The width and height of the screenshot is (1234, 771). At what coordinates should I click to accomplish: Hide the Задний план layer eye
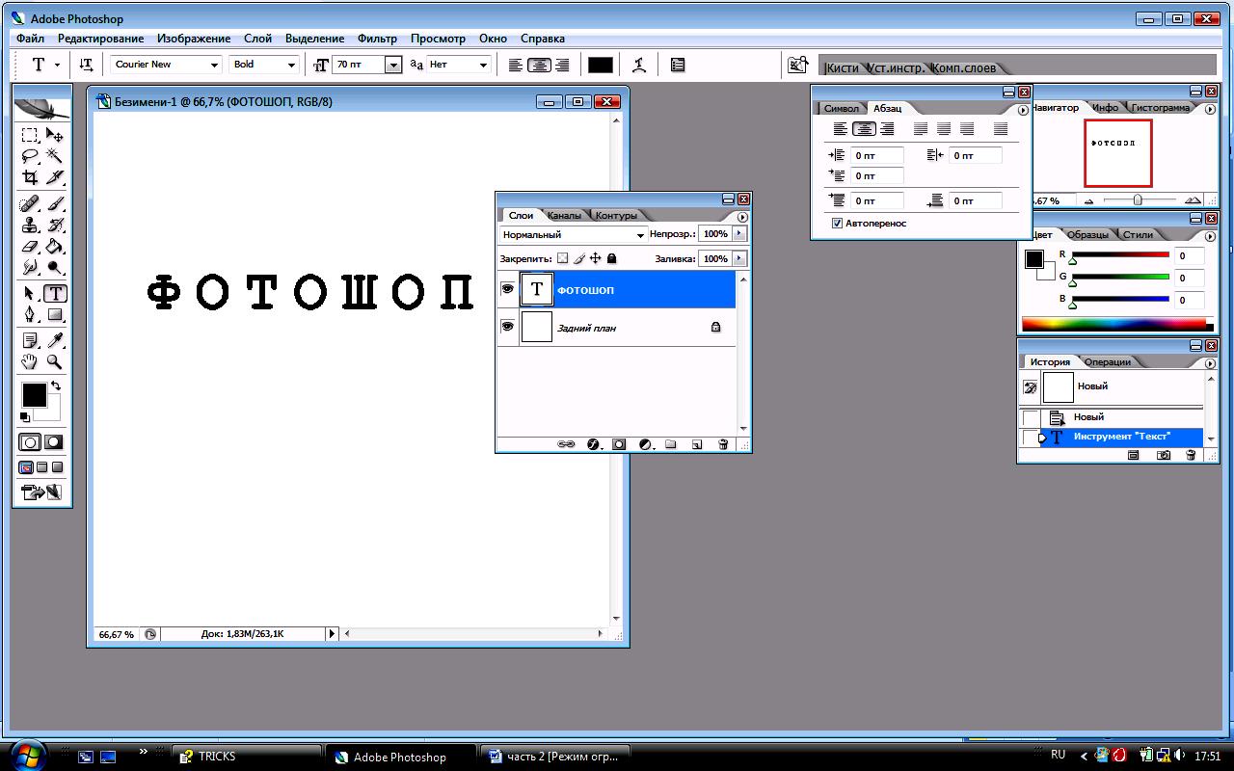508,327
